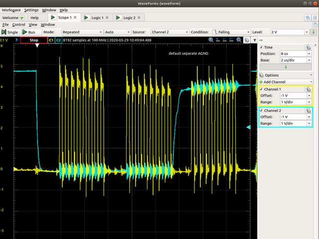
Task: Switch to the Help tab
Action: pyautogui.click(x=34, y=18)
